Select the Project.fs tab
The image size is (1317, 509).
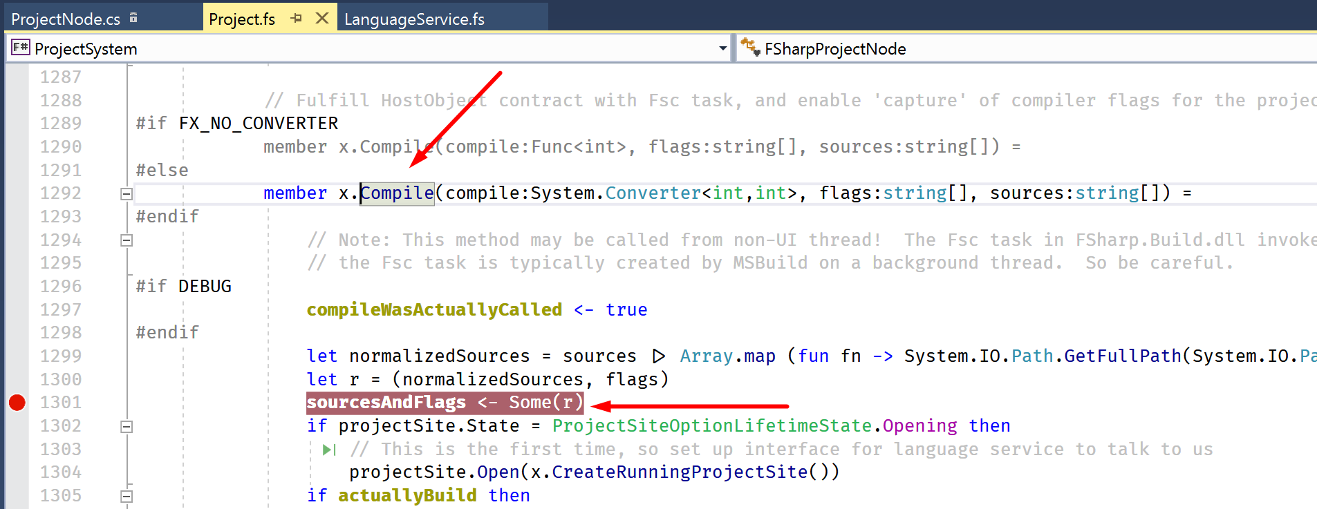242,19
